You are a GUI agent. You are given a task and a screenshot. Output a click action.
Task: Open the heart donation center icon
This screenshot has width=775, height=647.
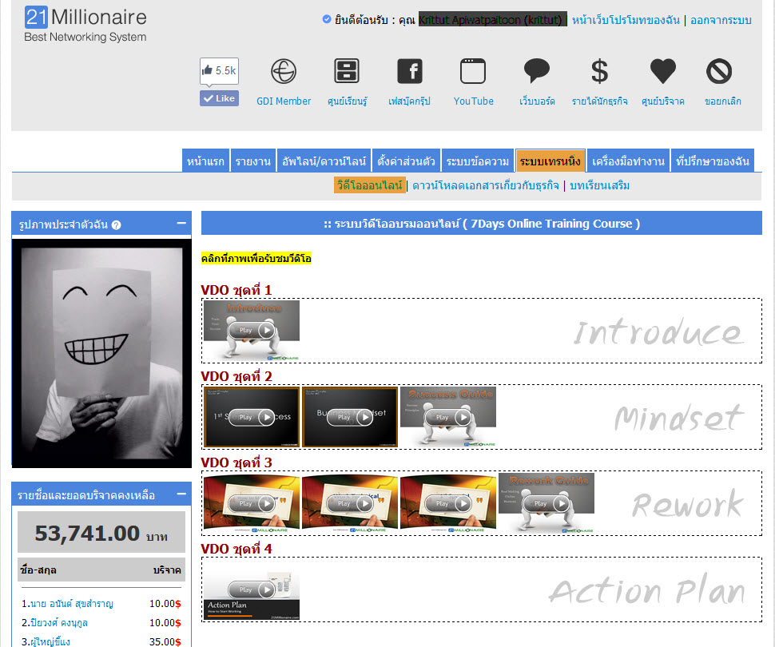[x=663, y=71]
